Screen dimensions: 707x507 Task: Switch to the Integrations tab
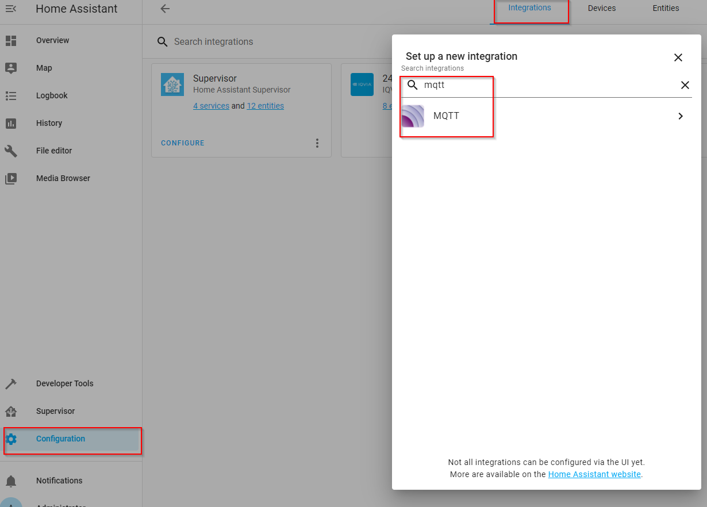(x=529, y=8)
